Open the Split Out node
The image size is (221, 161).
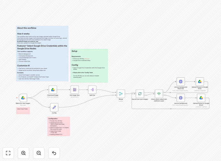point(92,90)
